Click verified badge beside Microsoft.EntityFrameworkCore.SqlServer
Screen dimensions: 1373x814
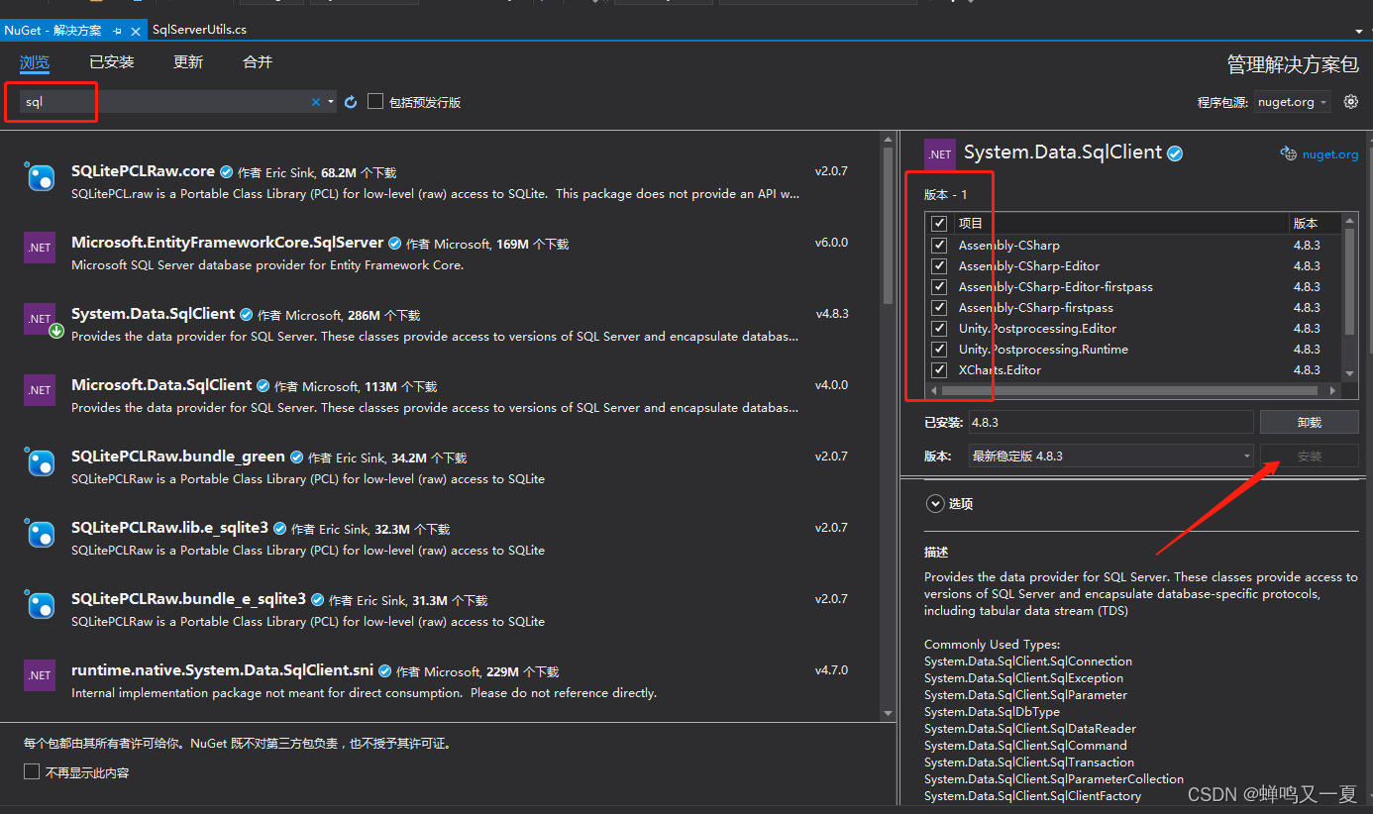coord(393,243)
